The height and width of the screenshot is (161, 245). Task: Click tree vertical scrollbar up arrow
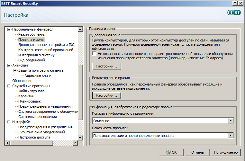click(x=80, y=29)
